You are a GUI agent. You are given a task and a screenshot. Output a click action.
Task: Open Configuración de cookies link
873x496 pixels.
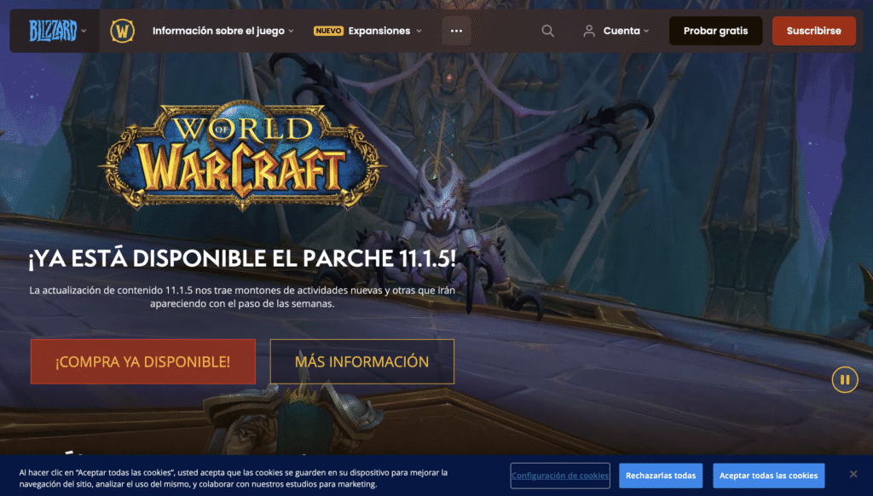coord(560,476)
